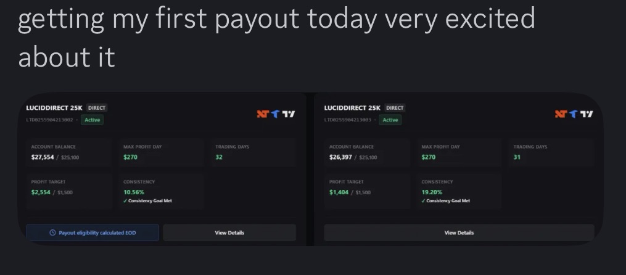The image size is (626, 275).
Task: Click the NinjaTrader icon on second account card
Action: 561,114
